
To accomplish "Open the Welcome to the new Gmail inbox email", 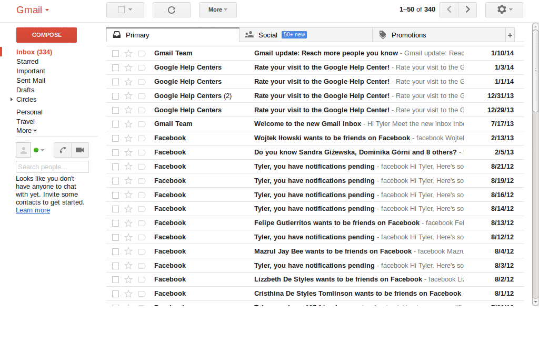I will (x=315, y=124).
